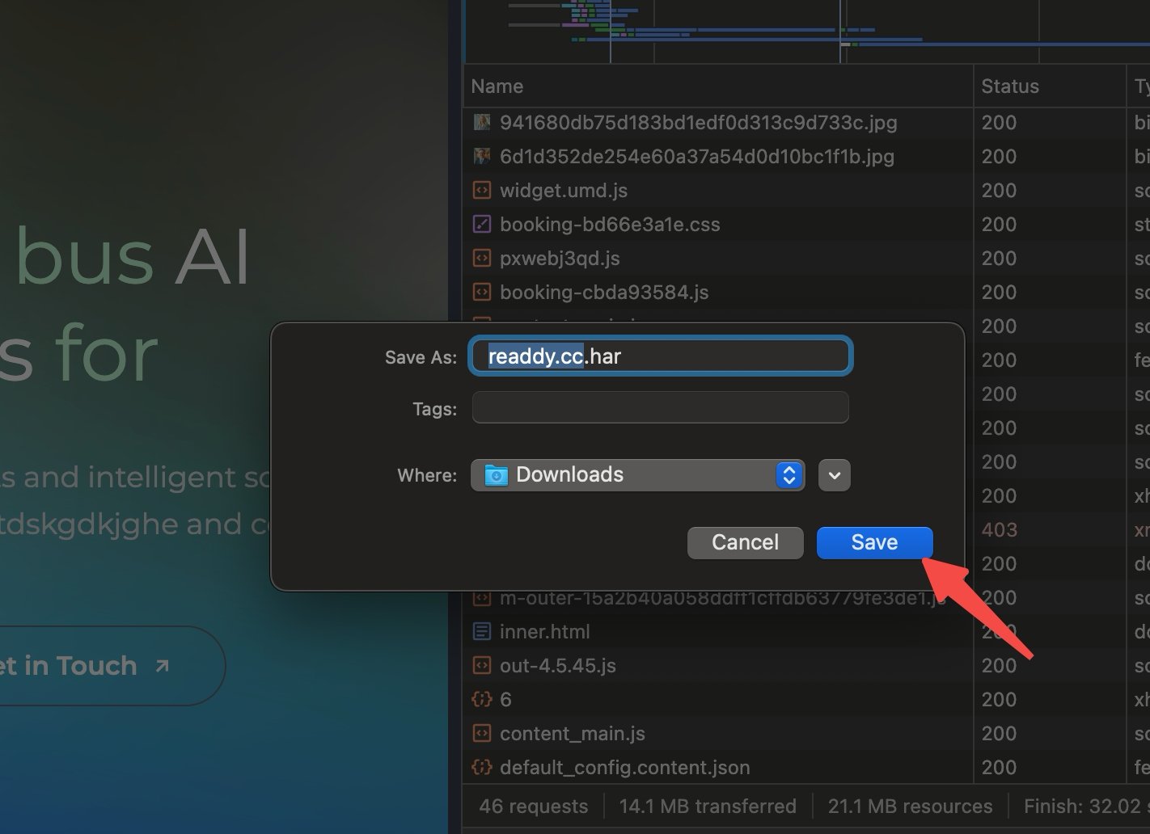Click stylesheet icon beside booking-bd66e3a1e.css
The image size is (1150, 834).
click(482, 225)
